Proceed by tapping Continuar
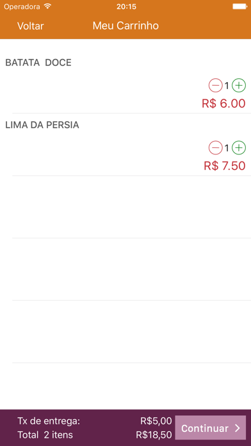The height and width of the screenshot is (446, 251). pyautogui.click(x=211, y=427)
